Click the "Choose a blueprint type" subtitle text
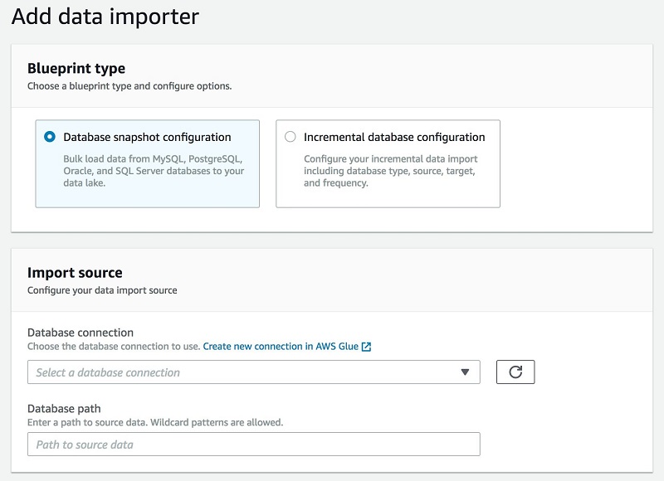664x481 pixels. click(x=129, y=86)
